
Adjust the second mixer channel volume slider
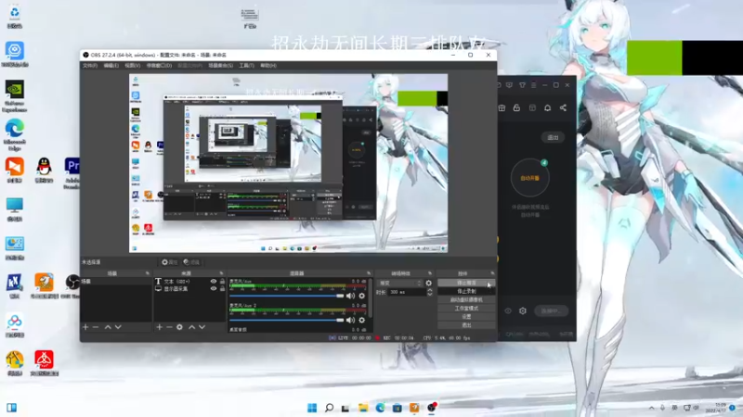coord(286,320)
